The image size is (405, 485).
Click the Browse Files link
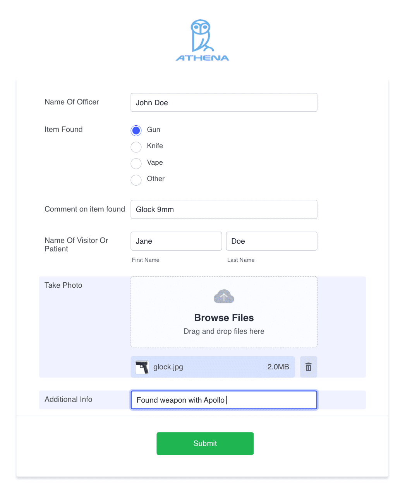(x=224, y=318)
